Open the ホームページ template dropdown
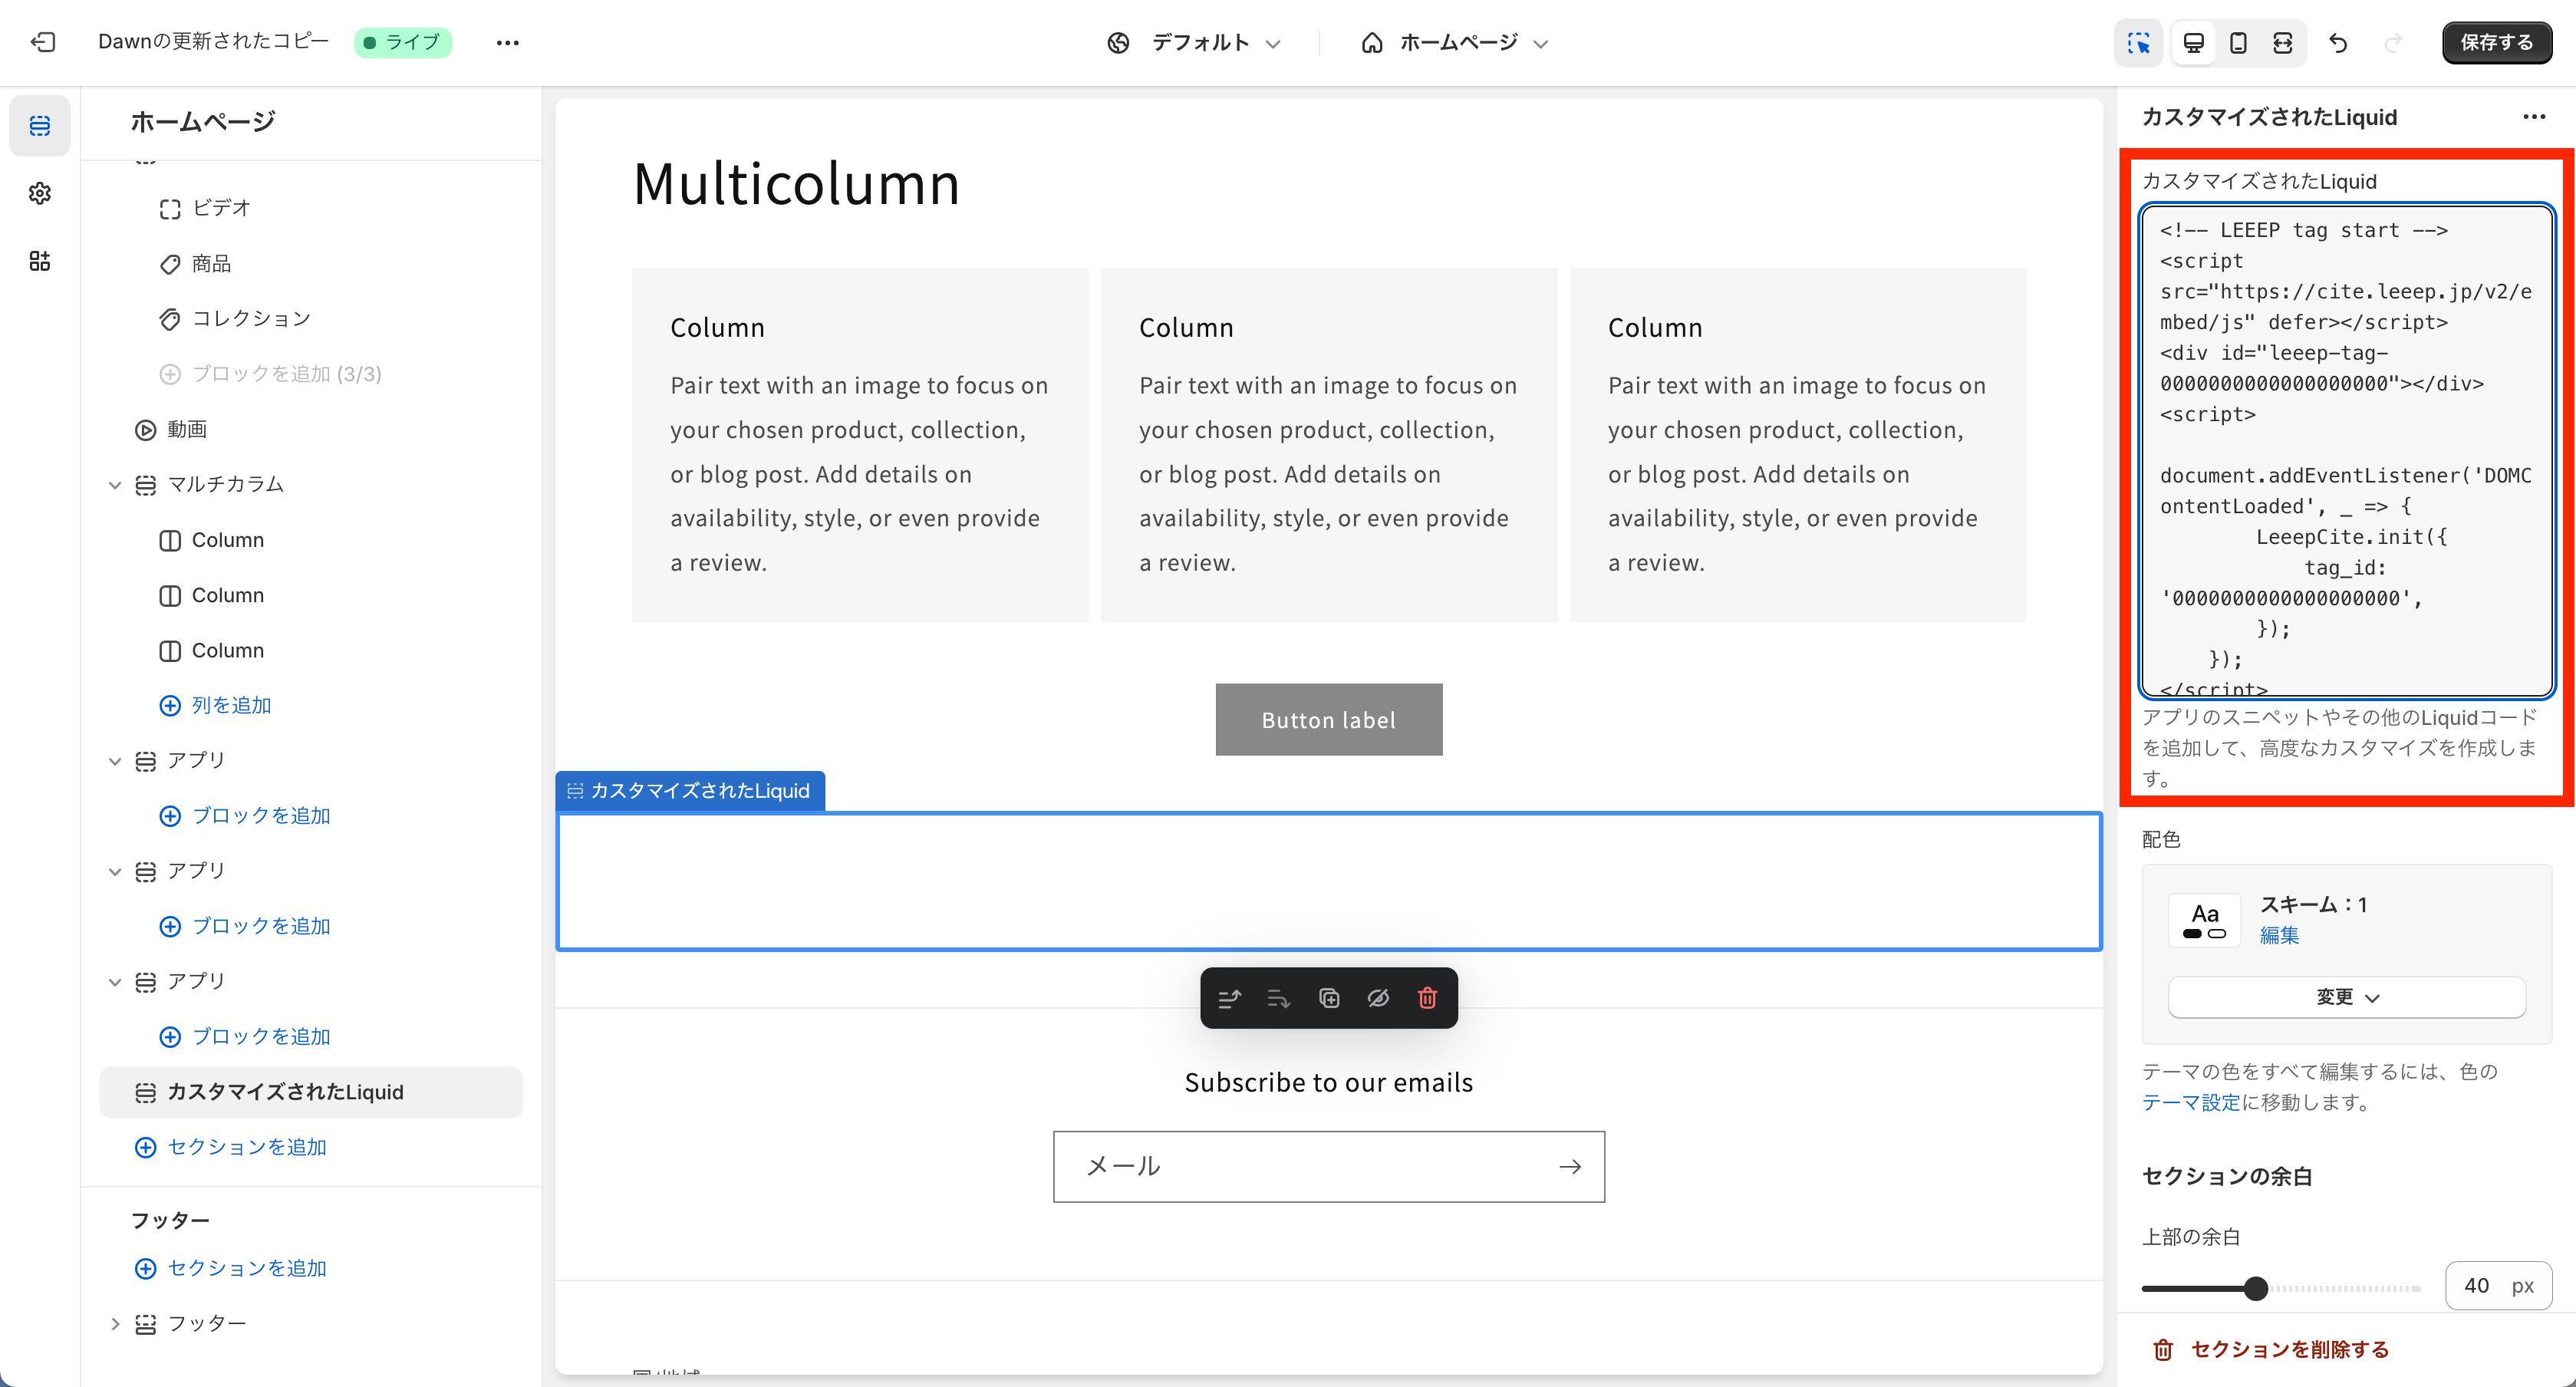 [1455, 43]
